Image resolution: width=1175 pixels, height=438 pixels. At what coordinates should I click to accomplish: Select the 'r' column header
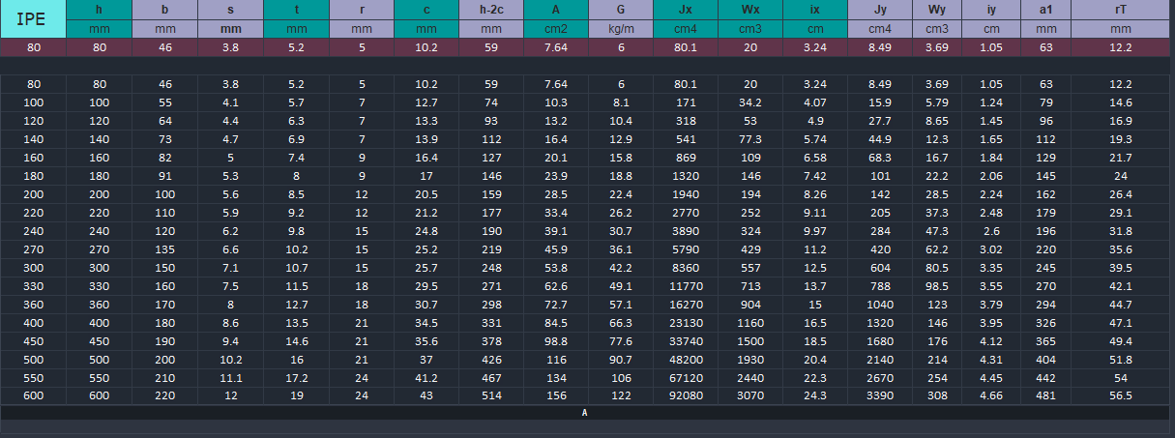coord(362,10)
